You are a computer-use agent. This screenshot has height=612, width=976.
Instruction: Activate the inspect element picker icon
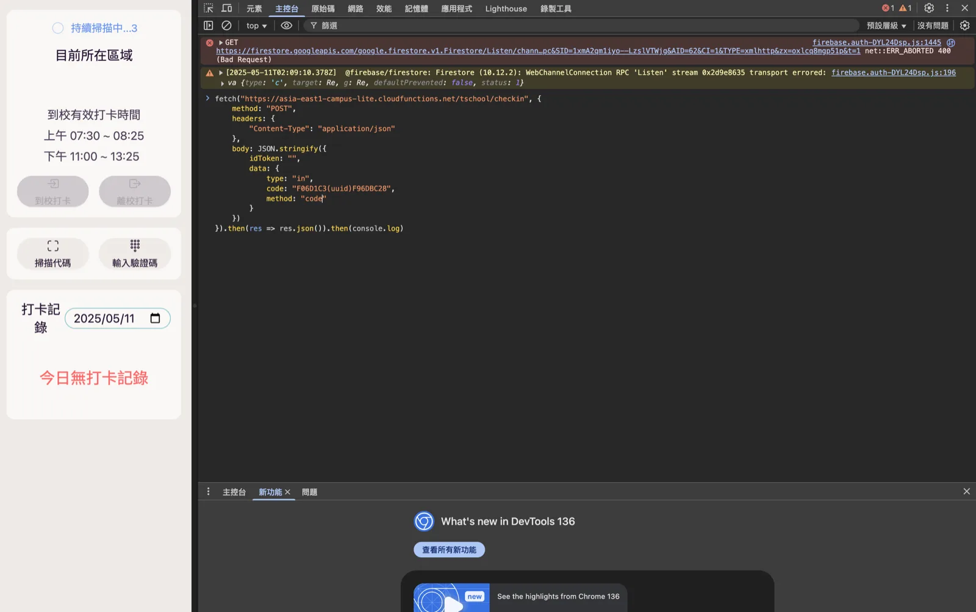tap(209, 9)
